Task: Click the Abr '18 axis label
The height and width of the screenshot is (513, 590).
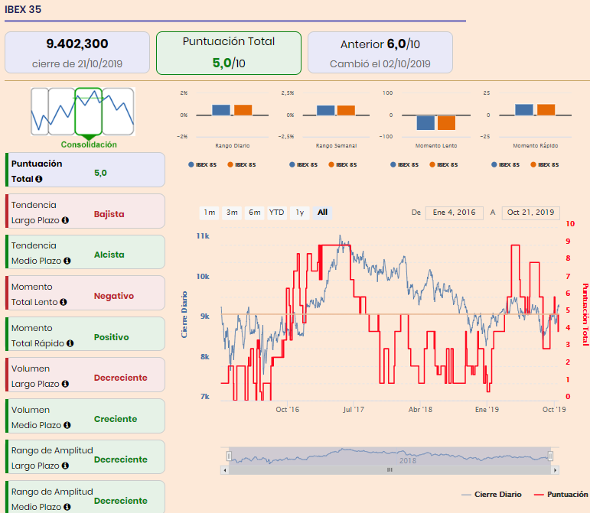Action: 420,410
